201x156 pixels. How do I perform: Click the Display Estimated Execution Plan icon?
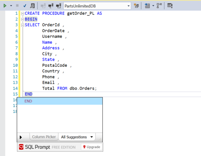(x=32, y=6)
